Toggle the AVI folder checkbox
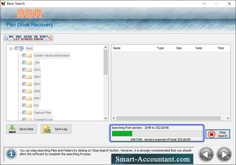Screen dimensions: 236x165 click(x=24, y=105)
